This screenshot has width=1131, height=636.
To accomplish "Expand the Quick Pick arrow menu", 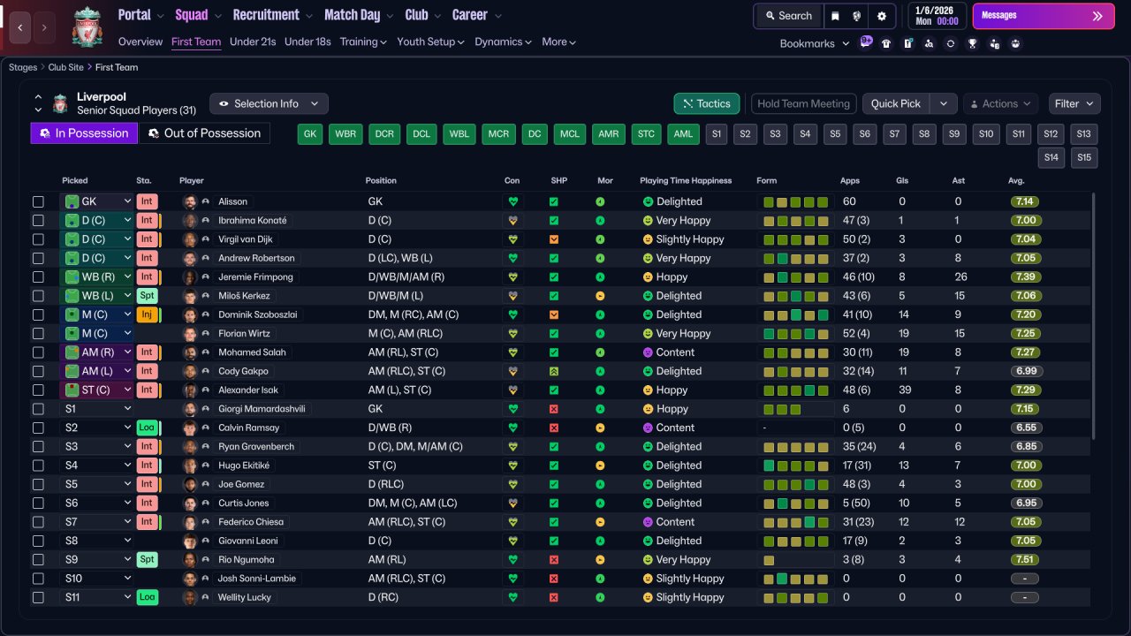I will 944,103.
